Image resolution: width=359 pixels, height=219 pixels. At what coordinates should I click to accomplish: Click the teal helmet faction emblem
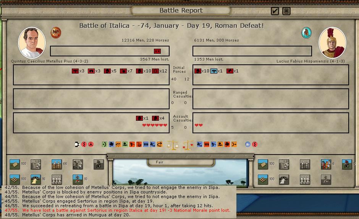[x=306, y=33]
